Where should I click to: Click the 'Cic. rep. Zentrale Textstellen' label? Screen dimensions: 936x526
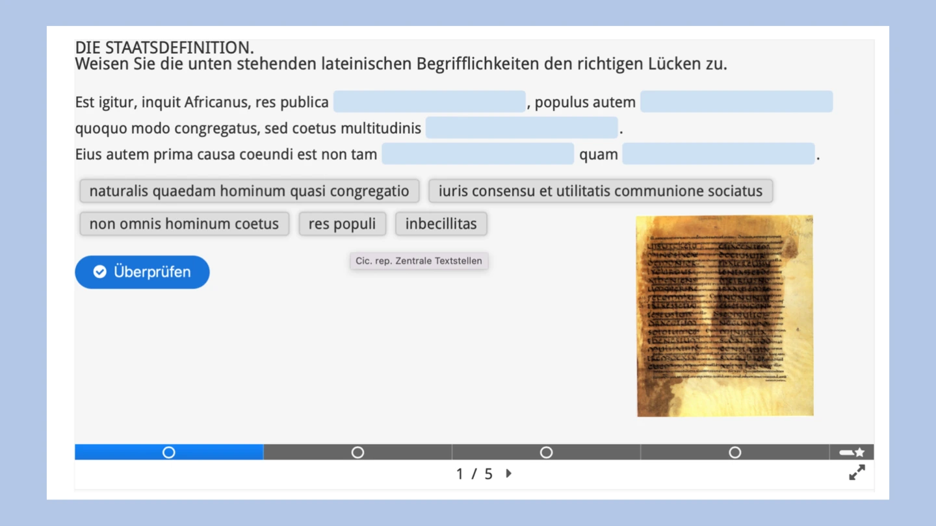(x=419, y=261)
